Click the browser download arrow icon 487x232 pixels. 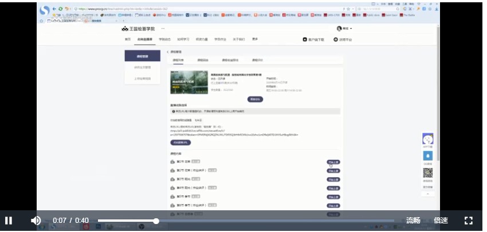437,9
